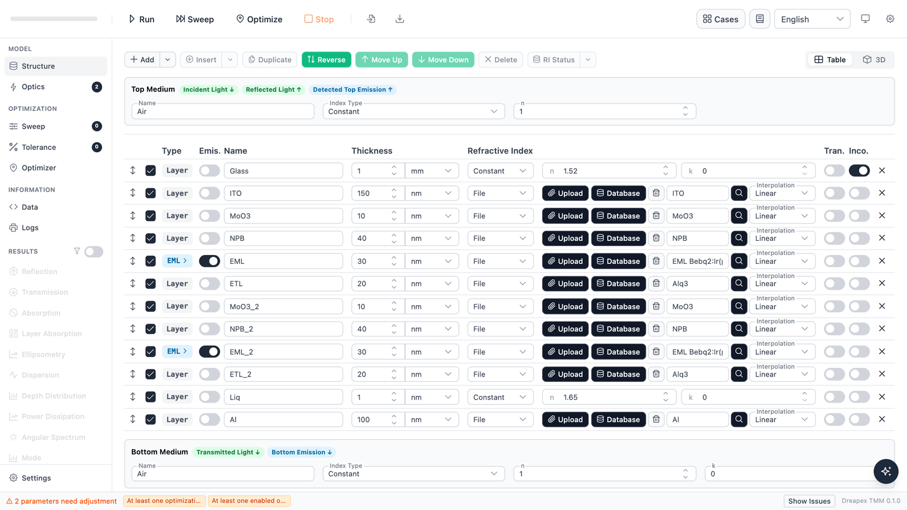Open the English language dropdown
This screenshot has width=907, height=510.
click(x=812, y=19)
